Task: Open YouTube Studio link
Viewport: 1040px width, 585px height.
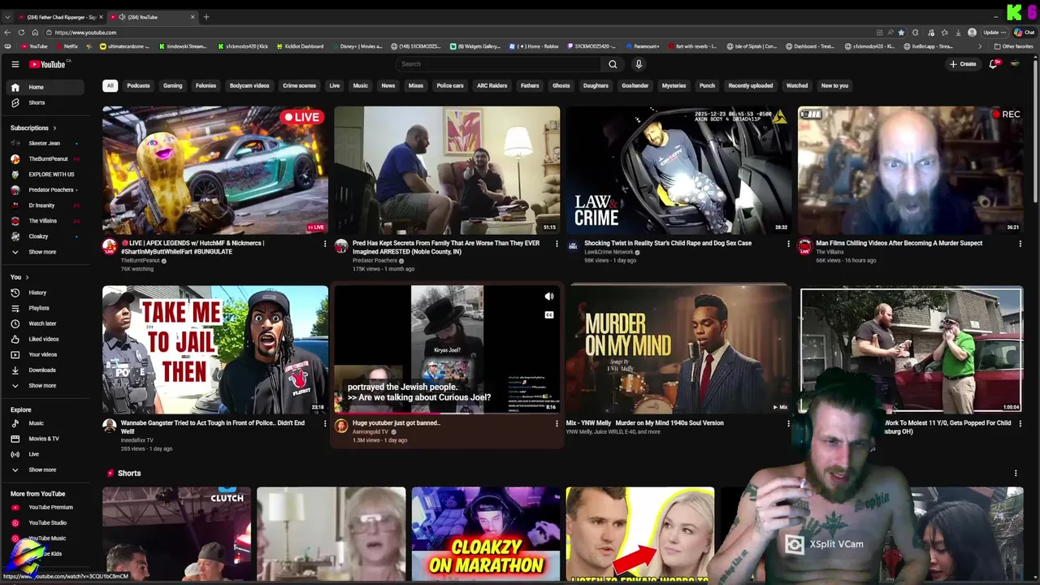Action: (x=44, y=522)
